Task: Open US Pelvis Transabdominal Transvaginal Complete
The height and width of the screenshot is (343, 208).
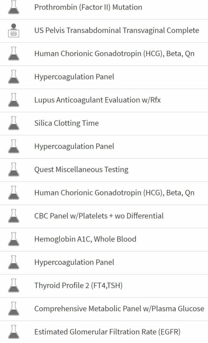Action: (104, 31)
